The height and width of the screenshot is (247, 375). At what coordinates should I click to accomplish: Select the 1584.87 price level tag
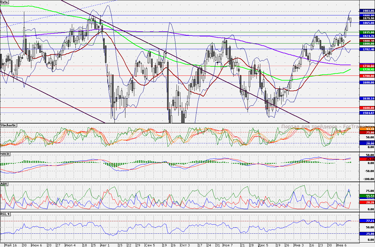point(366,113)
